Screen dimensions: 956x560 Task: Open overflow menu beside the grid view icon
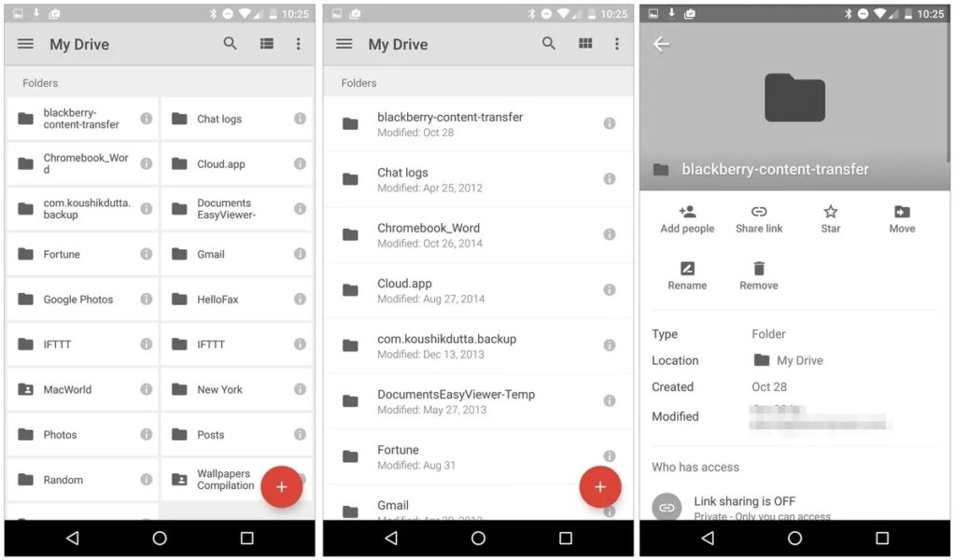[x=616, y=44]
